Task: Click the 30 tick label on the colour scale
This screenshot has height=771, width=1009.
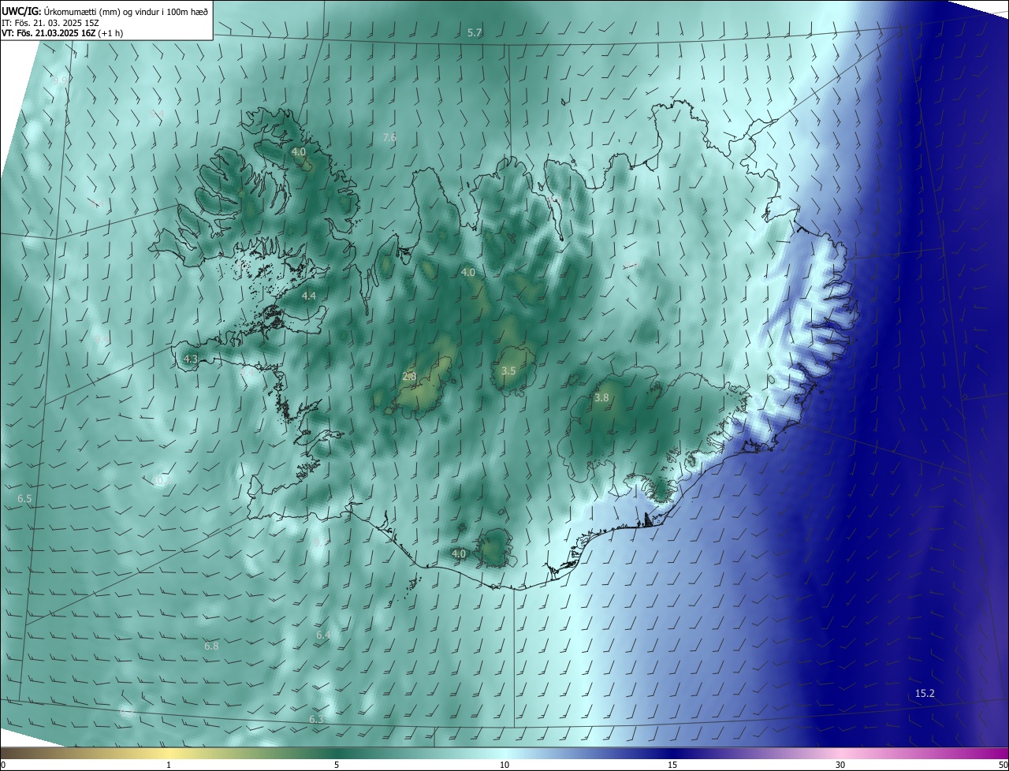Action: pos(840,765)
